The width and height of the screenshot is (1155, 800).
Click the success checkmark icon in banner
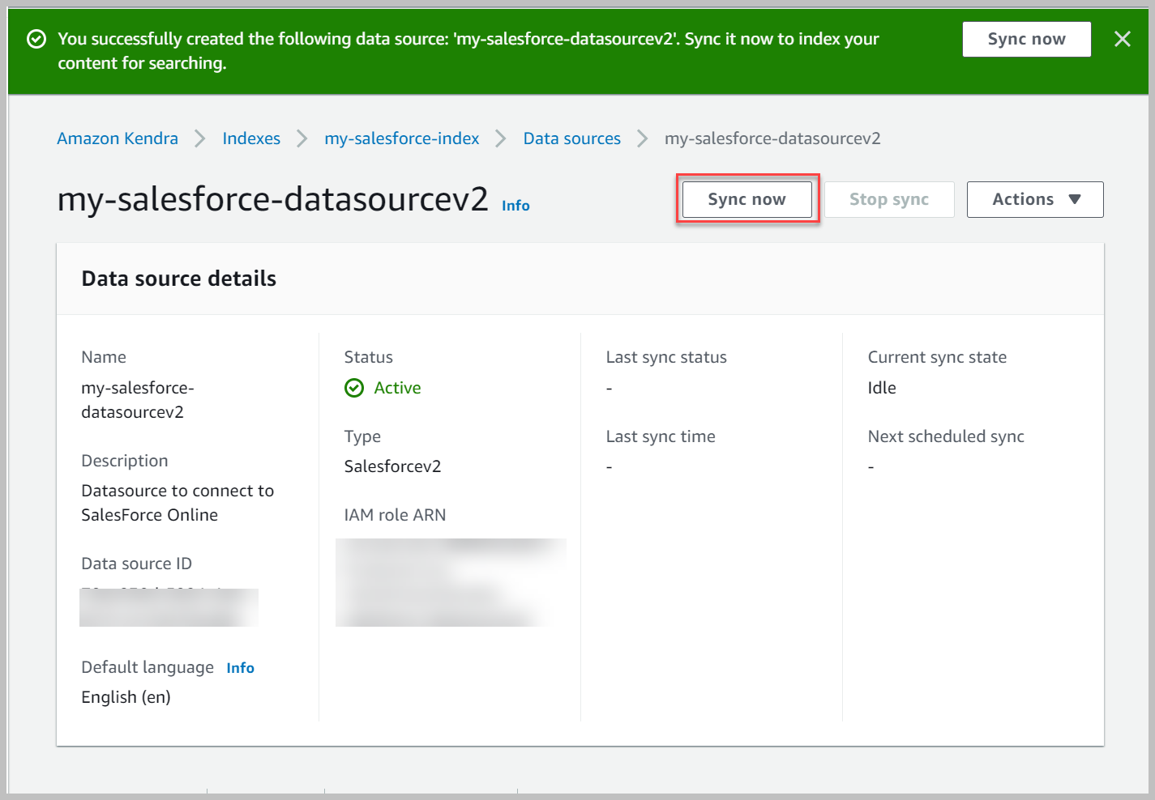[36, 39]
